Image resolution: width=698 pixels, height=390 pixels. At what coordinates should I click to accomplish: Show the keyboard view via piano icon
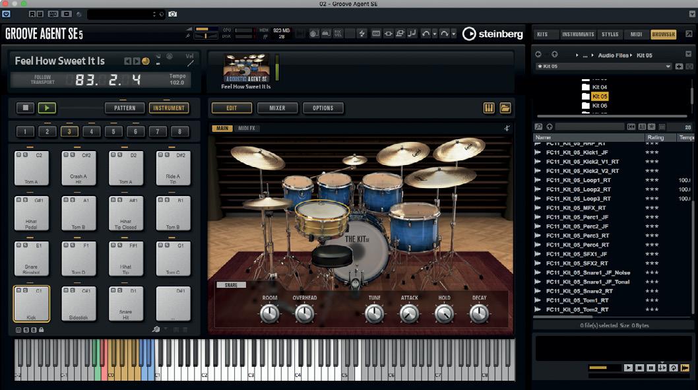[x=489, y=108]
